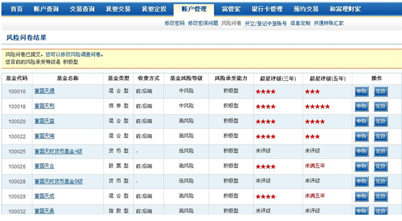
Task: Click 股票型 type in 富国天合 row
Action: click(x=118, y=166)
